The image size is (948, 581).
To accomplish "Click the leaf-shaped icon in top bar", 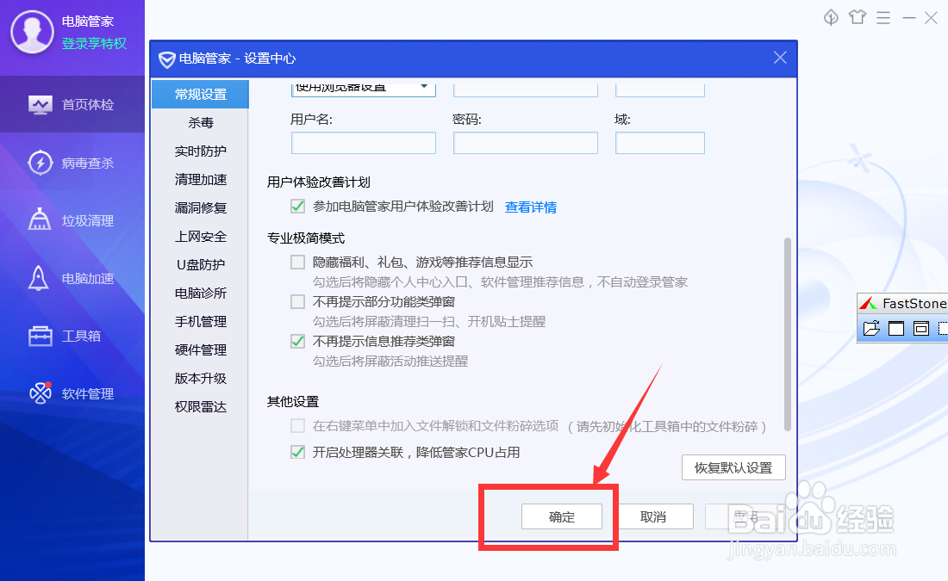I will 832,17.
